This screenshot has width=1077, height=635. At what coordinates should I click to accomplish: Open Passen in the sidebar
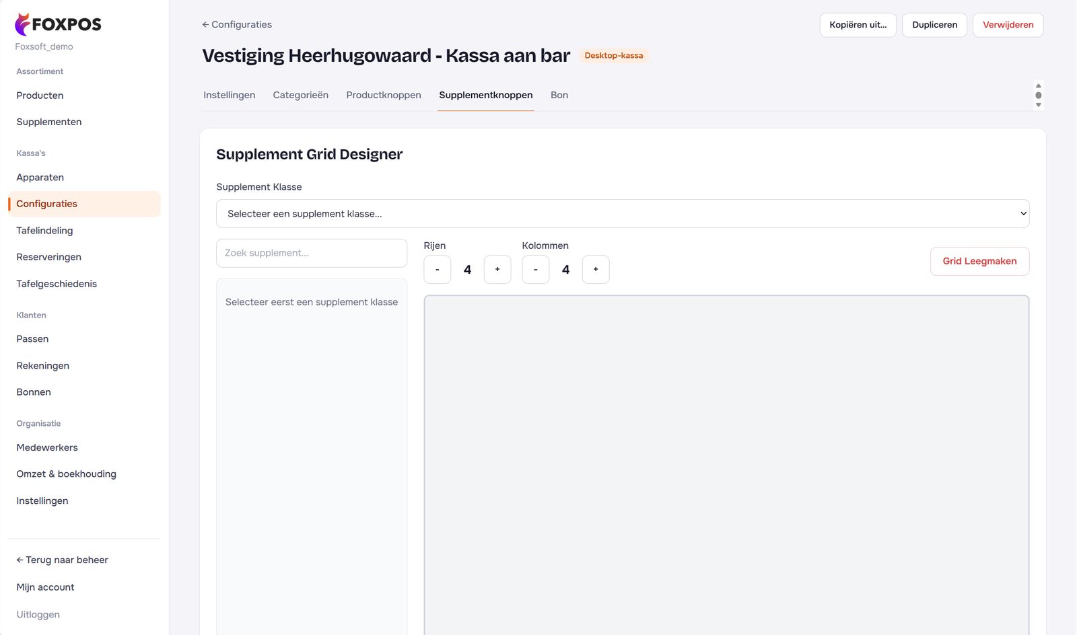tap(84, 339)
